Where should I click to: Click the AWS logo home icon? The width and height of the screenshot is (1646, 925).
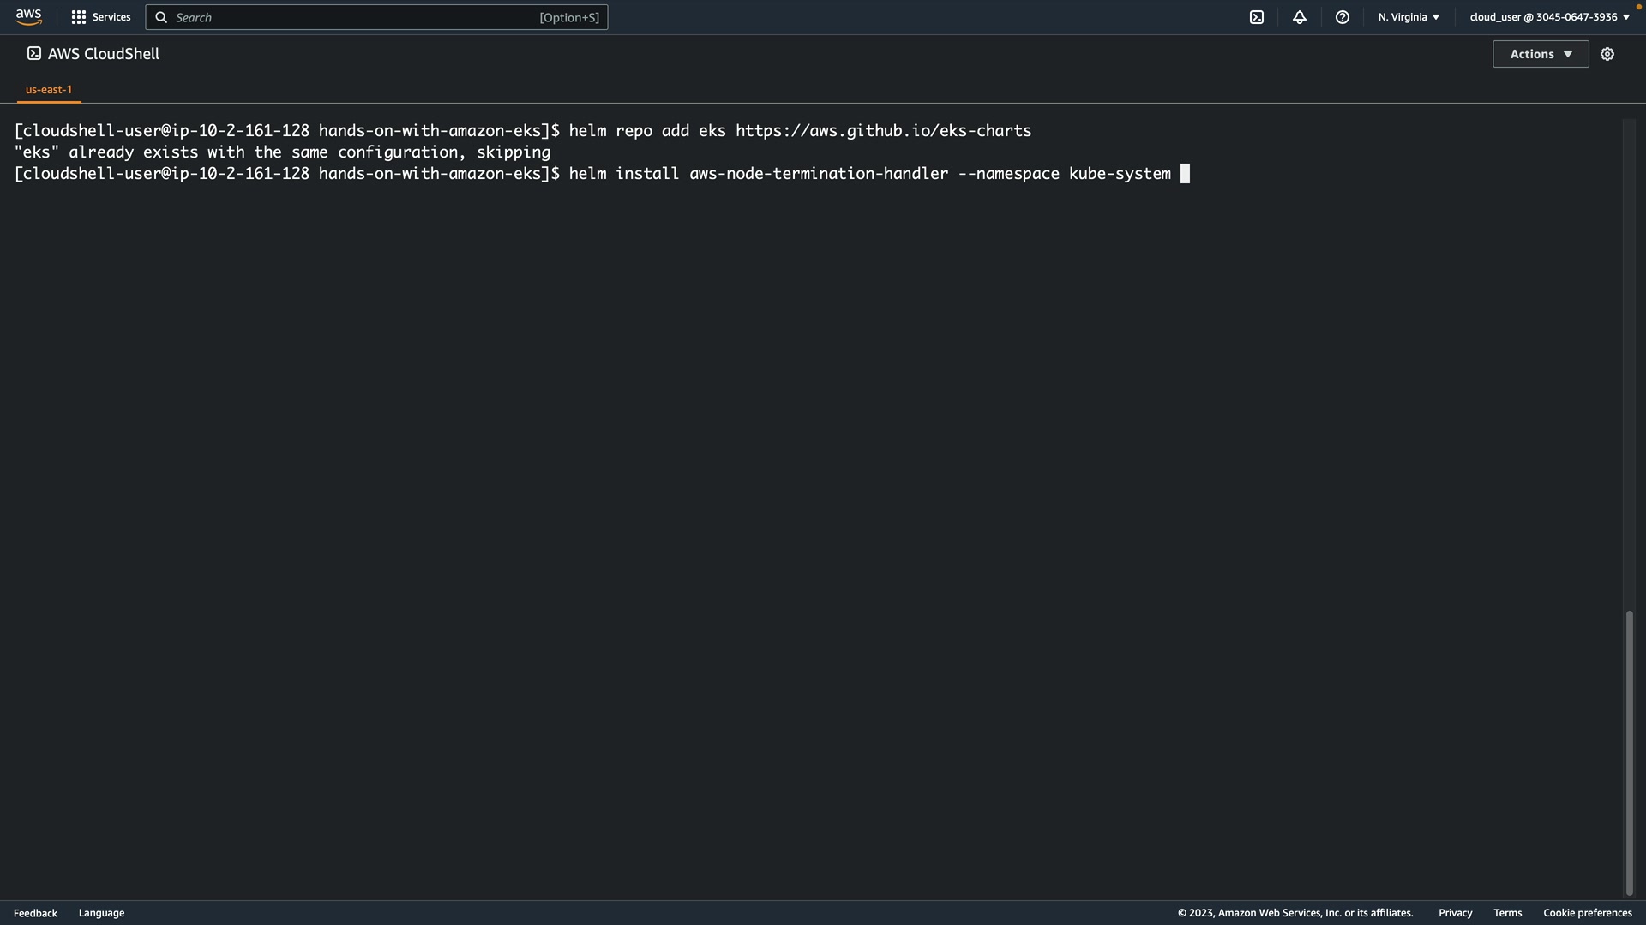click(28, 17)
